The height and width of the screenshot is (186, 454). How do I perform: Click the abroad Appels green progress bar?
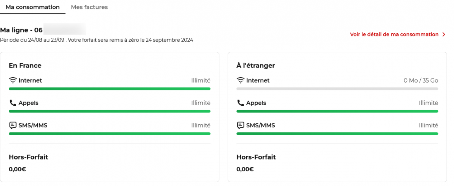click(337, 111)
